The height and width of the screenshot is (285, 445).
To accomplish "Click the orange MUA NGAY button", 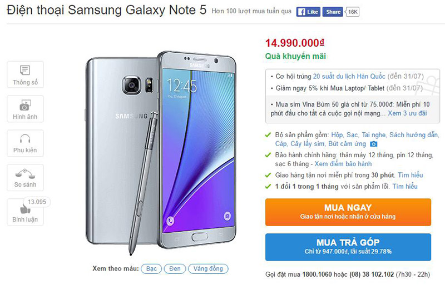I will [348, 212].
